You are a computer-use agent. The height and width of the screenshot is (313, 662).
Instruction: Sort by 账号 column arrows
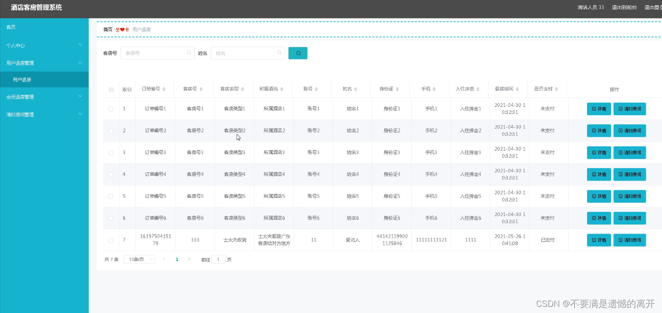tap(317, 89)
